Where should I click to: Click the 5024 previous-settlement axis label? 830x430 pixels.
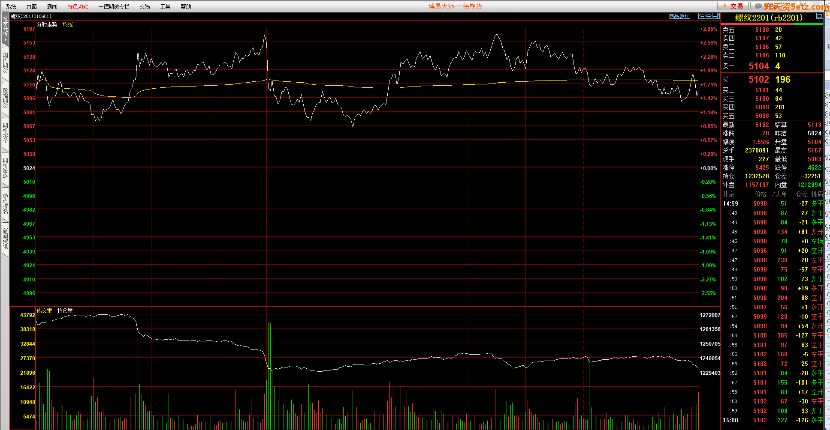tap(29, 168)
